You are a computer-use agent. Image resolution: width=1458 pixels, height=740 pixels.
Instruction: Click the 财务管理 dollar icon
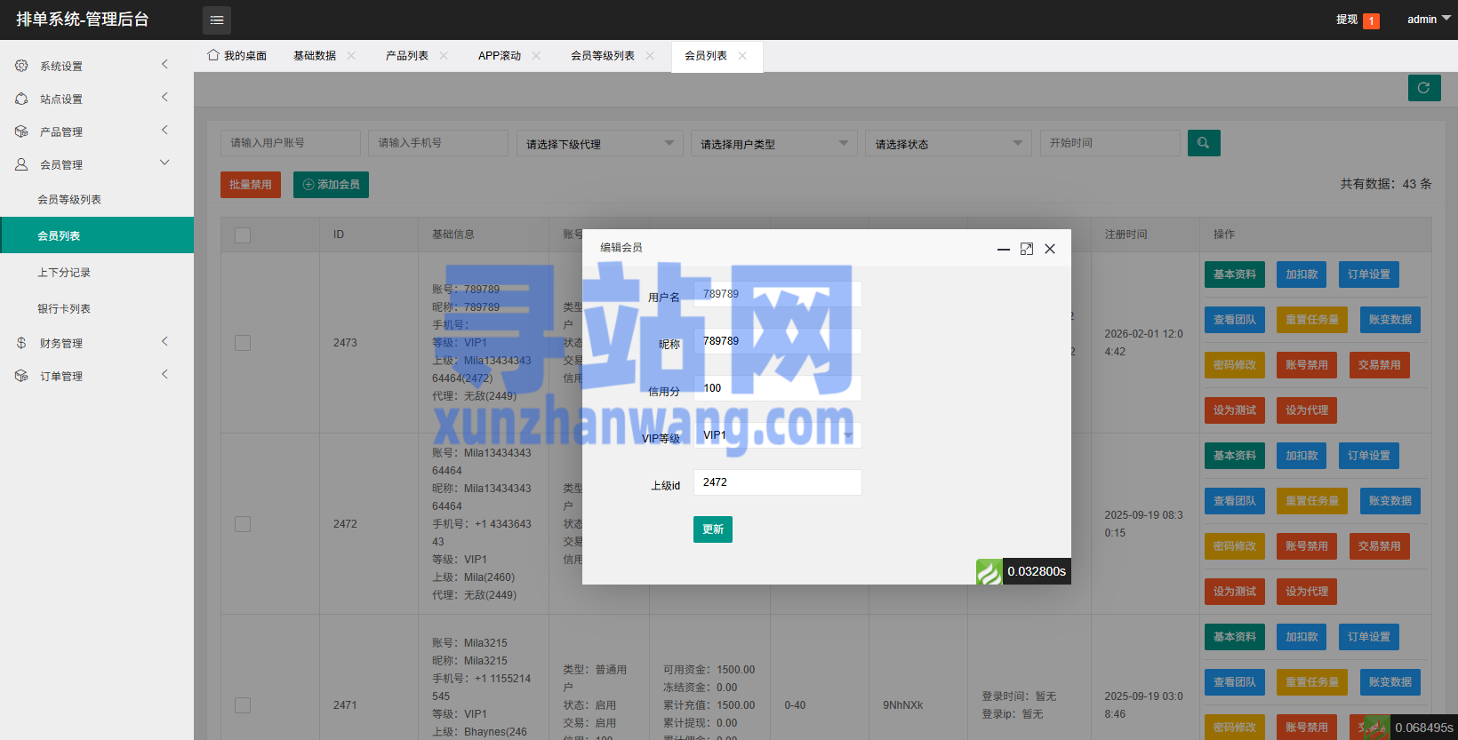[21, 343]
